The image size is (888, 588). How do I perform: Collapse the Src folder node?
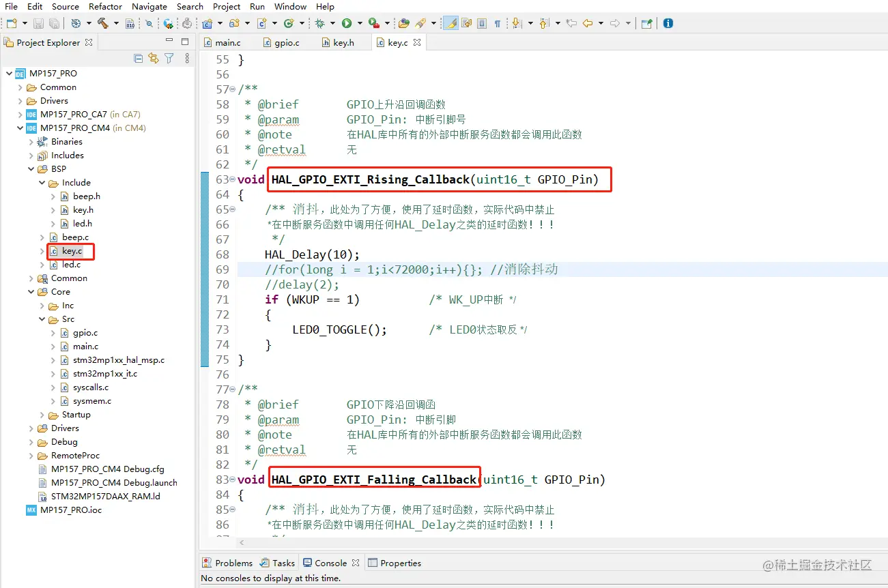(42, 319)
